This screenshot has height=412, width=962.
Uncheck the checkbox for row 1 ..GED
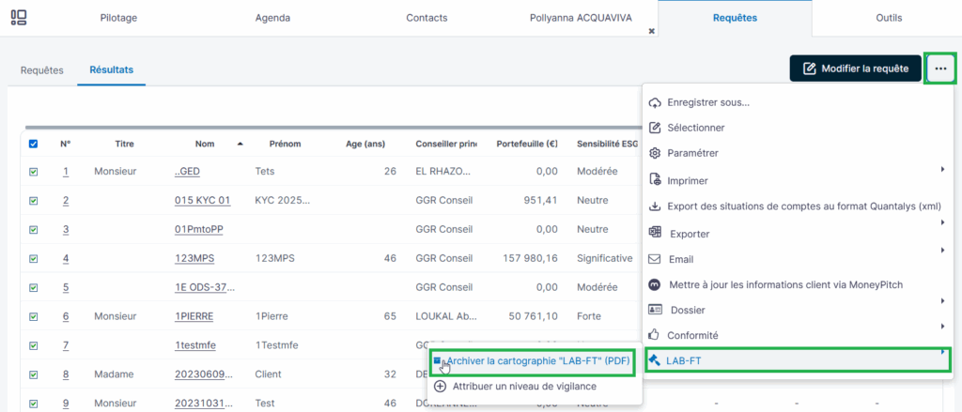click(x=34, y=172)
